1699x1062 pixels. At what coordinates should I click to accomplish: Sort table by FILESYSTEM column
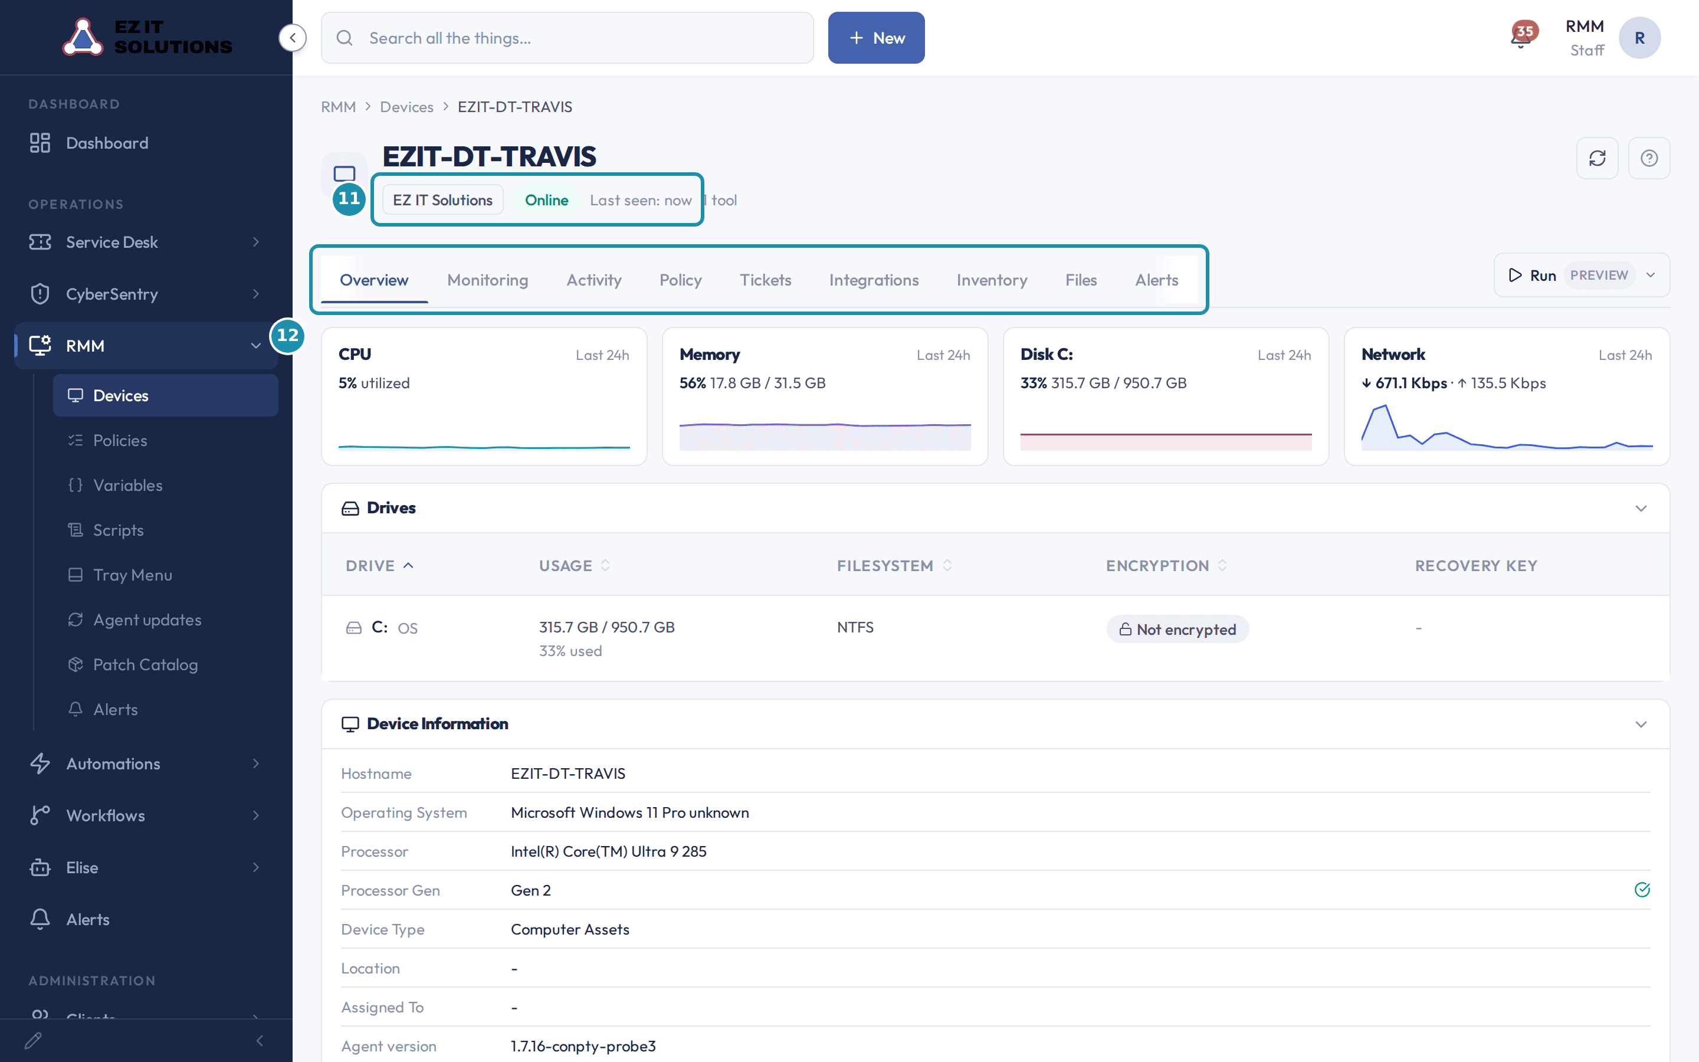(894, 565)
